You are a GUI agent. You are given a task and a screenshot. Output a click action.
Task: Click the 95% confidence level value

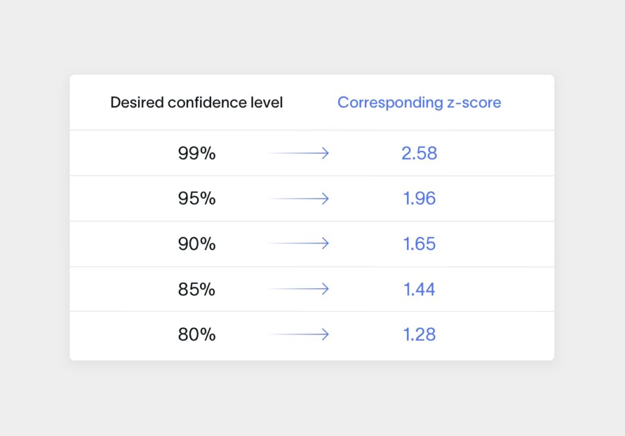(197, 198)
